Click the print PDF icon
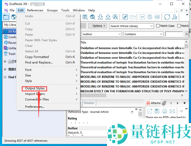The image size is (191, 146). 165,111
